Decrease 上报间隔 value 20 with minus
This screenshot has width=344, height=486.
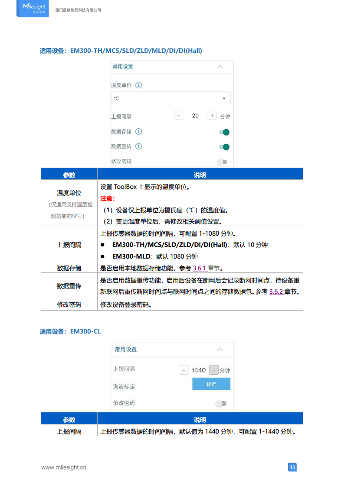click(x=179, y=116)
